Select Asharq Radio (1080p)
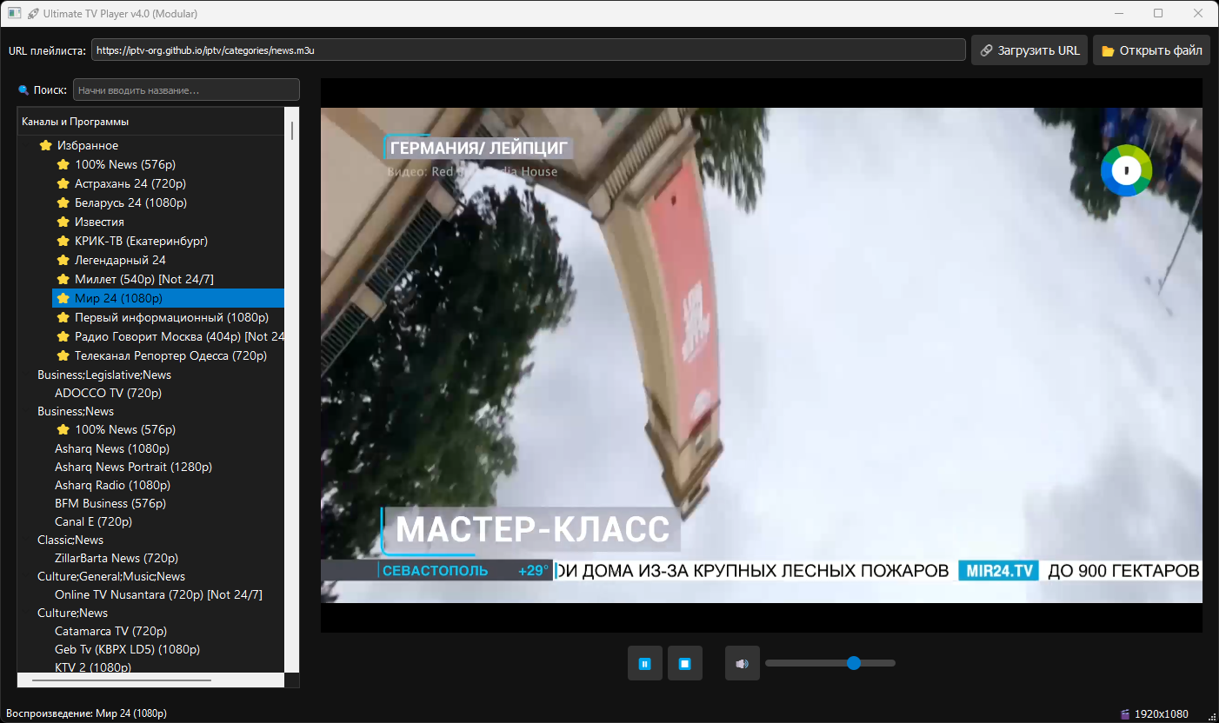Screen dimensions: 1219x723 click(x=113, y=485)
